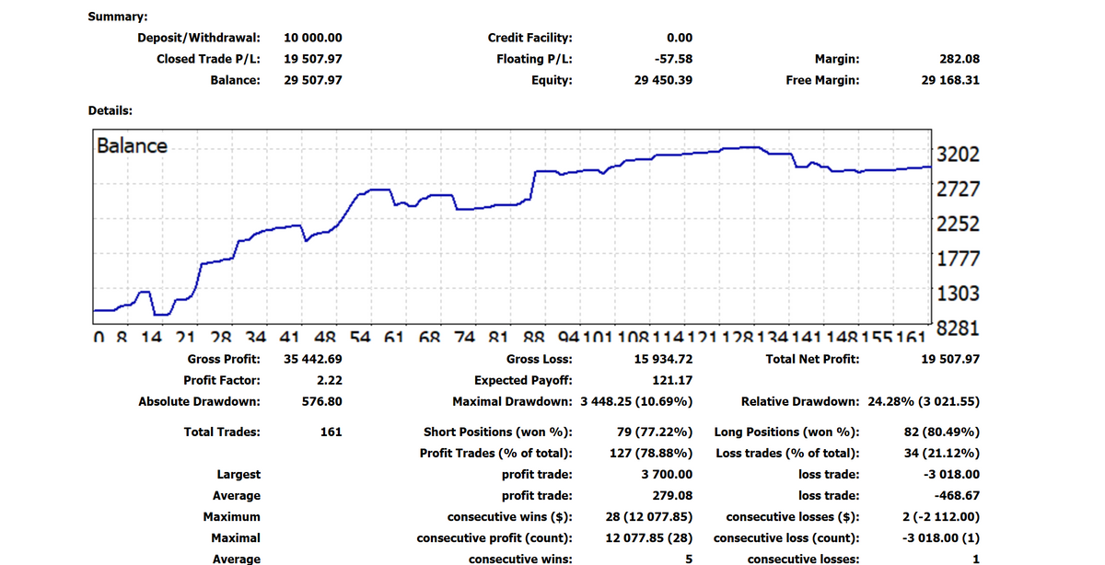Click the 3202 axis label on chart

(958, 155)
